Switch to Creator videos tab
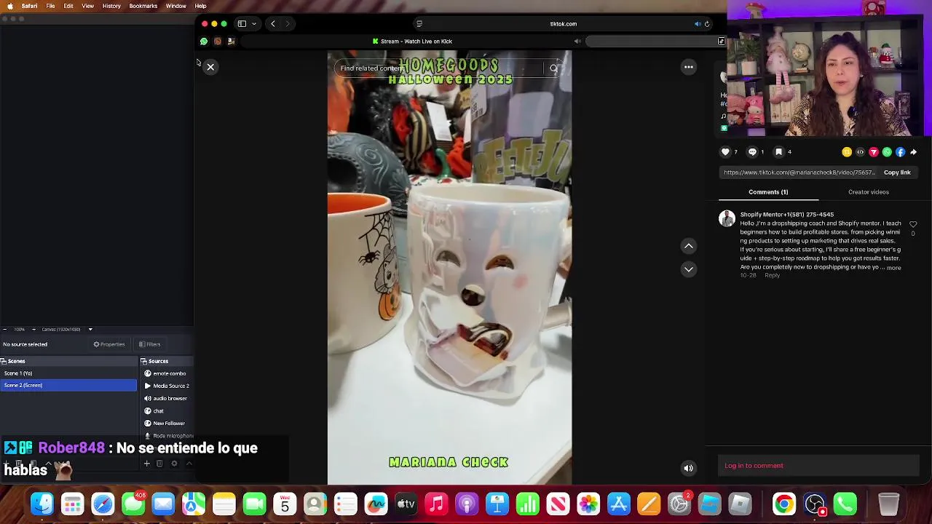932x524 pixels. [x=868, y=192]
